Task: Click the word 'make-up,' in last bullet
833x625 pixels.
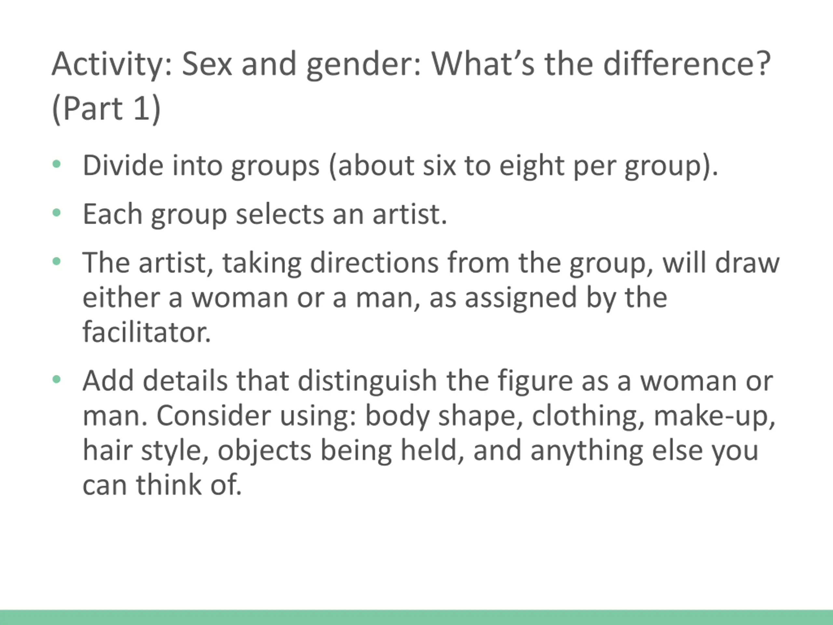Action: 715,416
